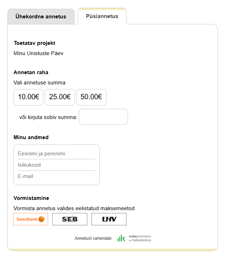The width and height of the screenshot is (229, 261).
Task: Click into the Isikukood field
Action: pos(57,165)
